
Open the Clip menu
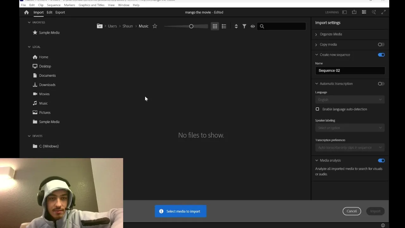coord(41,5)
